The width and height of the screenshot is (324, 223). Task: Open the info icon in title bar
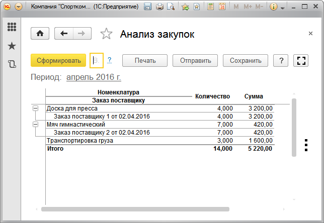click(273, 7)
